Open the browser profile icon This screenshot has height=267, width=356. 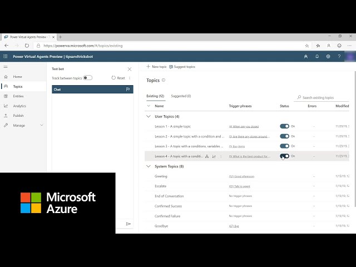(x=329, y=46)
